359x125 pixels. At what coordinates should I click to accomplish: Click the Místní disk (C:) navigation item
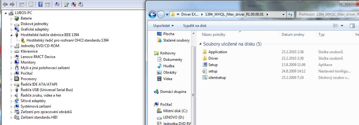pos(175,111)
